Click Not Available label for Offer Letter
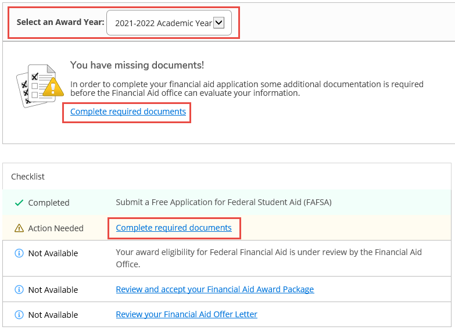The image size is (455, 330). point(53,315)
